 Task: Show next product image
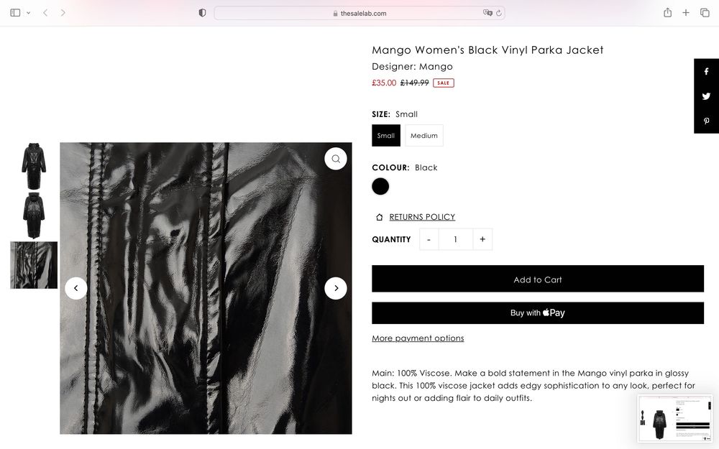pyautogui.click(x=336, y=288)
